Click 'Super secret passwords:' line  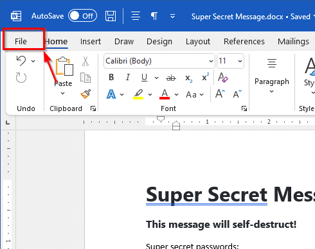(192, 246)
